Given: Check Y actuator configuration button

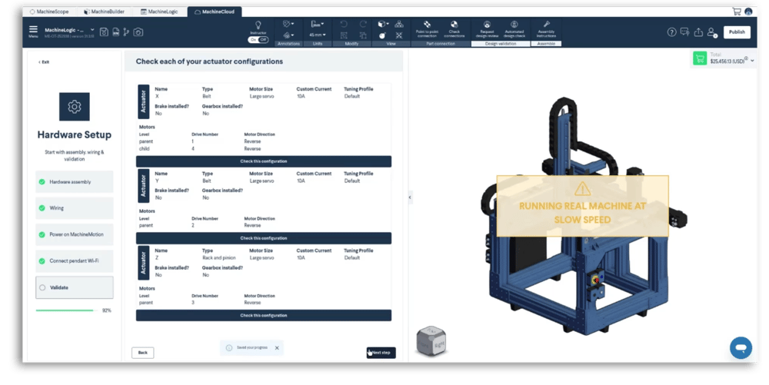Looking at the screenshot, I should click(264, 238).
